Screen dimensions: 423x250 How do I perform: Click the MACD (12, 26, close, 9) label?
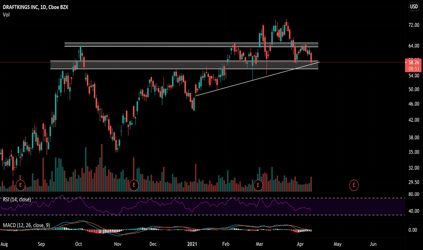pos(26,225)
